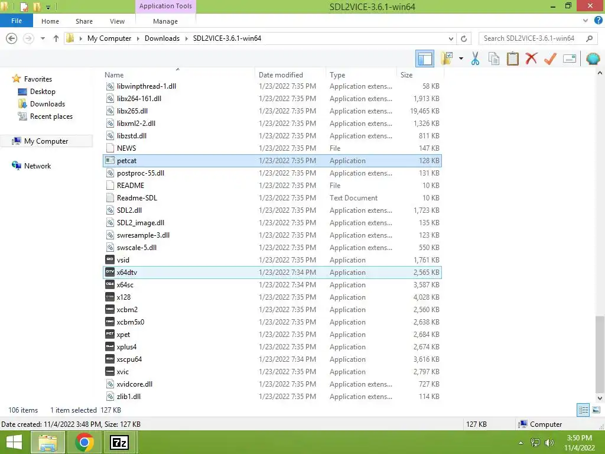Expand the ribbon with the chevron

[586, 21]
